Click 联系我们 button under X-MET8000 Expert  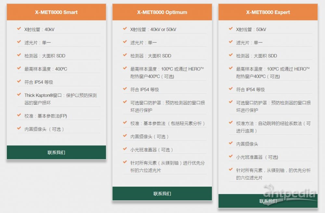(x=268, y=201)
